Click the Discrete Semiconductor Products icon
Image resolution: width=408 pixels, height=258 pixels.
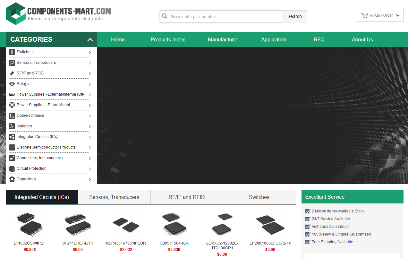tap(12, 147)
